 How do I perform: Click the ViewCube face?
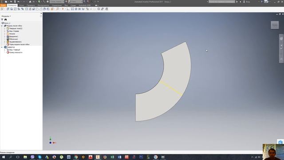pos(275,25)
